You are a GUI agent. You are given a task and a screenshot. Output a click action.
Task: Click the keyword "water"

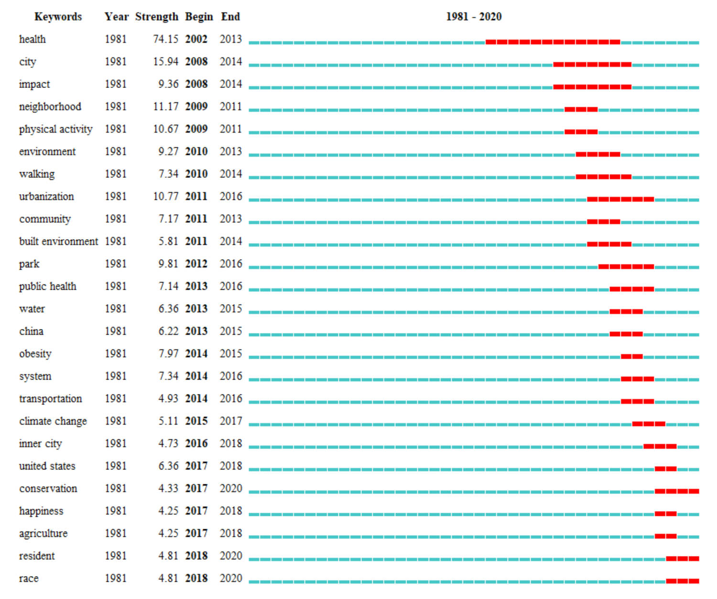[x=32, y=309]
